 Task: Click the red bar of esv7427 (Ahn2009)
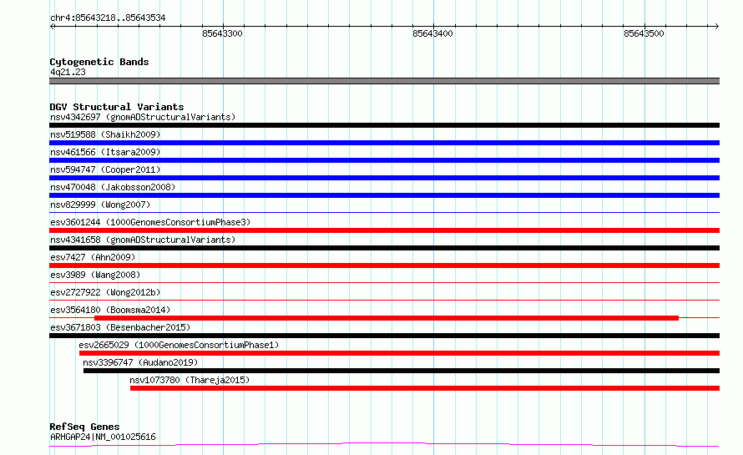[x=384, y=265]
